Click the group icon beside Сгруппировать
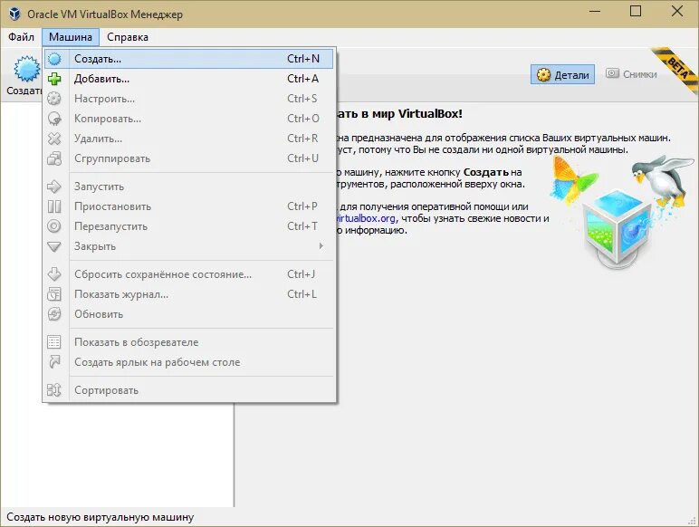The height and width of the screenshot is (527, 699). point(54,158)
